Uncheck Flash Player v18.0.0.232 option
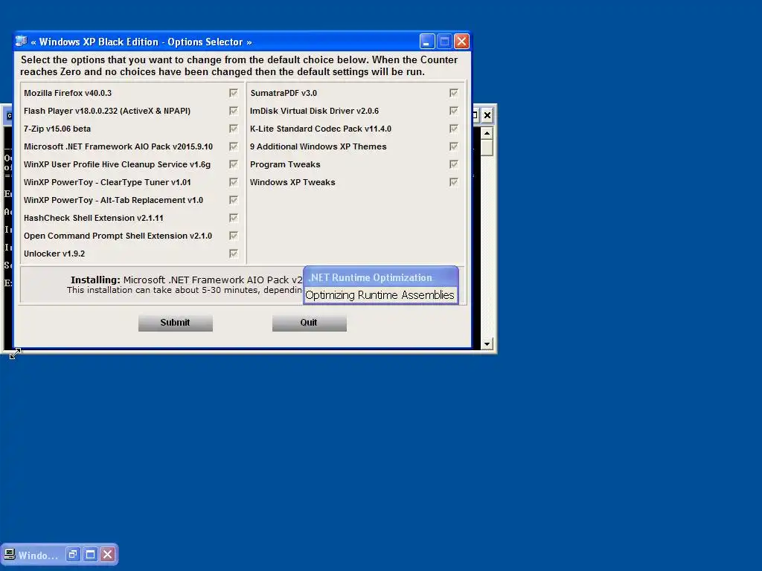 (233, 111)
